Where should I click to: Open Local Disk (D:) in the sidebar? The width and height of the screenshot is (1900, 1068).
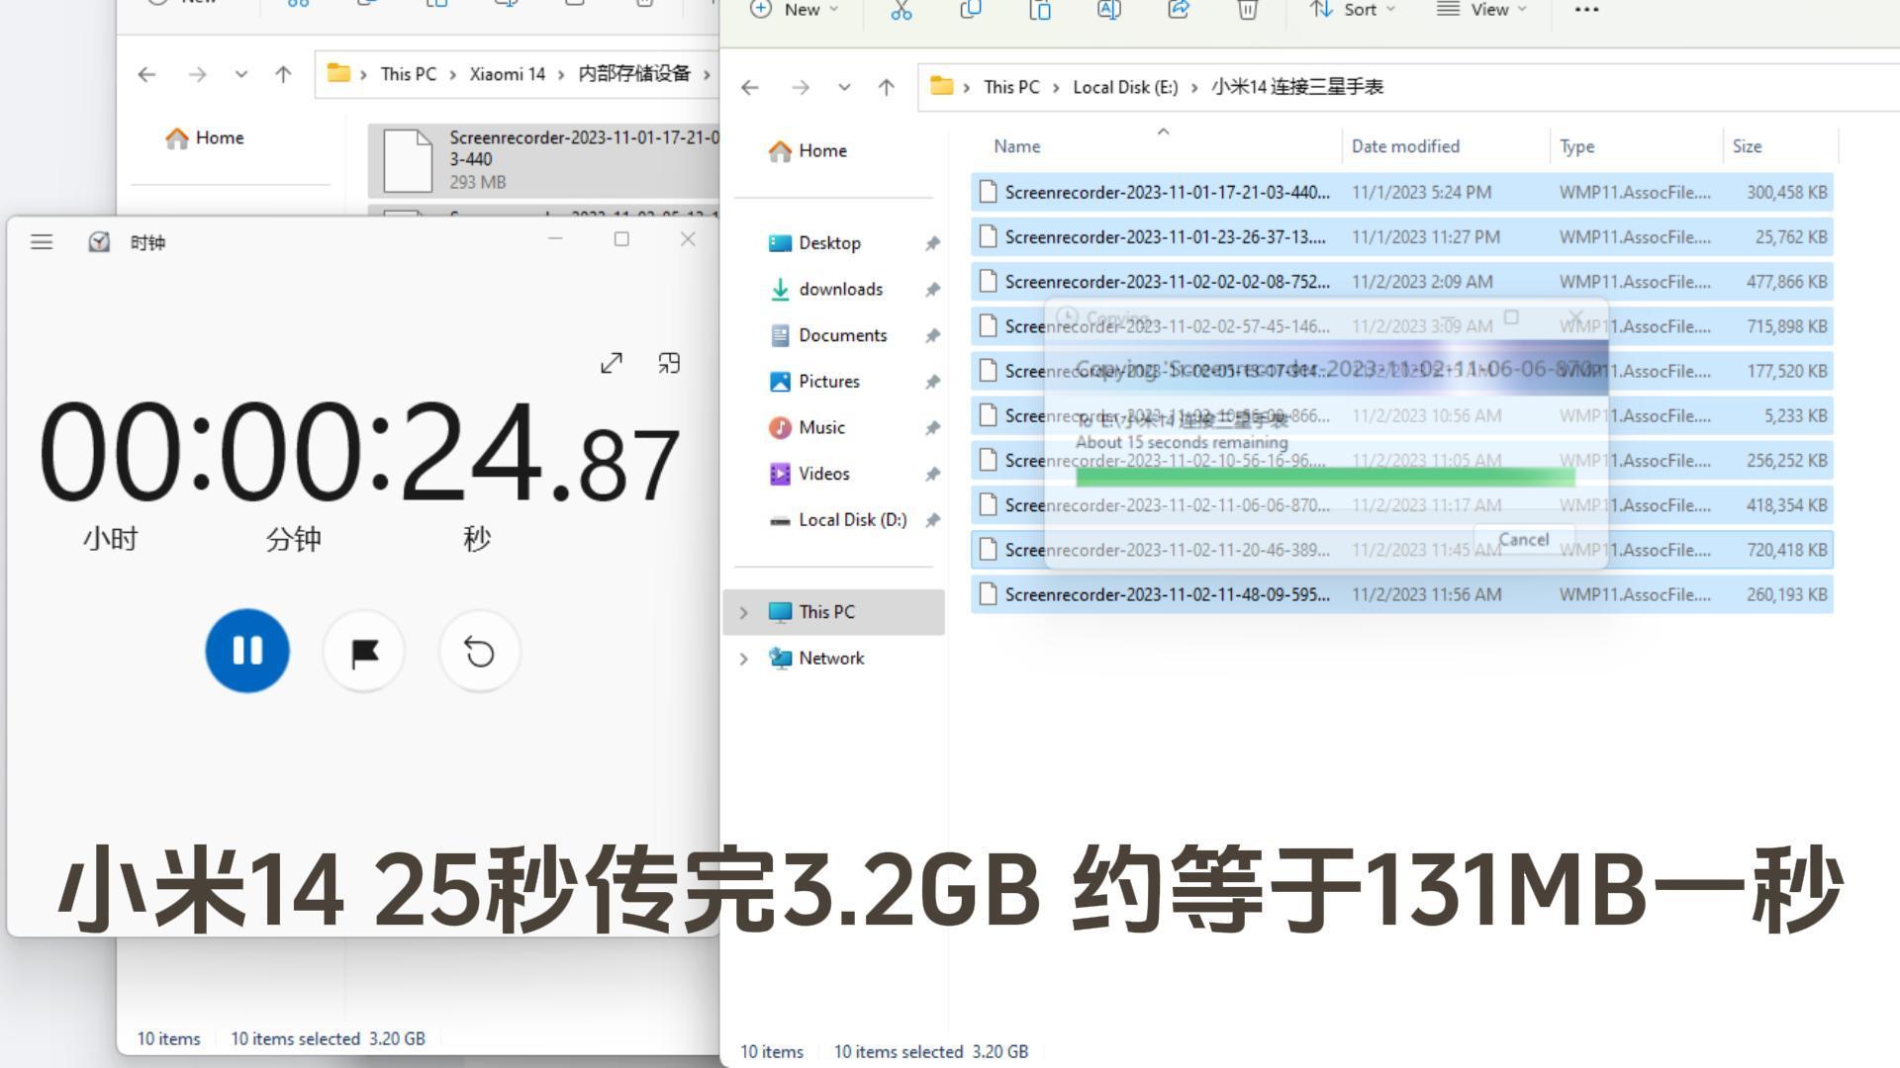852,519
